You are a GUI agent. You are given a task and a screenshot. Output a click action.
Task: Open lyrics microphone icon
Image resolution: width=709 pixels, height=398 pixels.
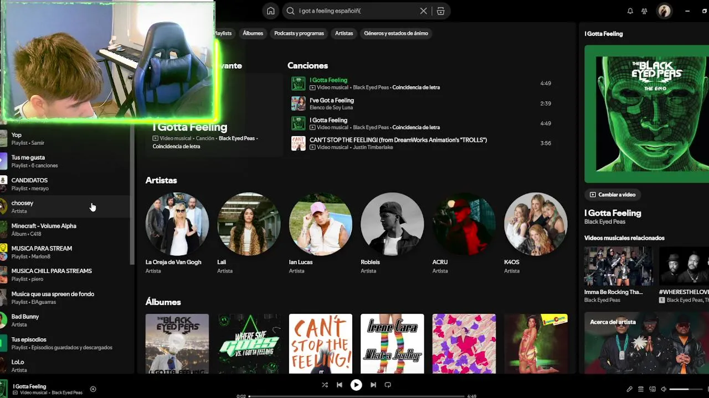point(629,389)
